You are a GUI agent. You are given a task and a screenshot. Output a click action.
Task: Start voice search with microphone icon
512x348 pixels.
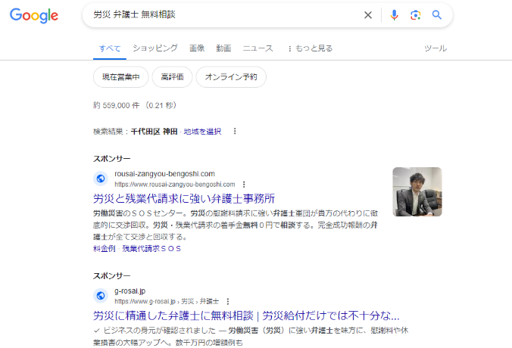point(394,15)
